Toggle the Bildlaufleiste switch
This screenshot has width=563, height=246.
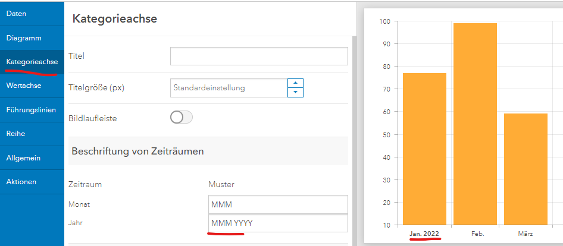click(x=182, y=118)
